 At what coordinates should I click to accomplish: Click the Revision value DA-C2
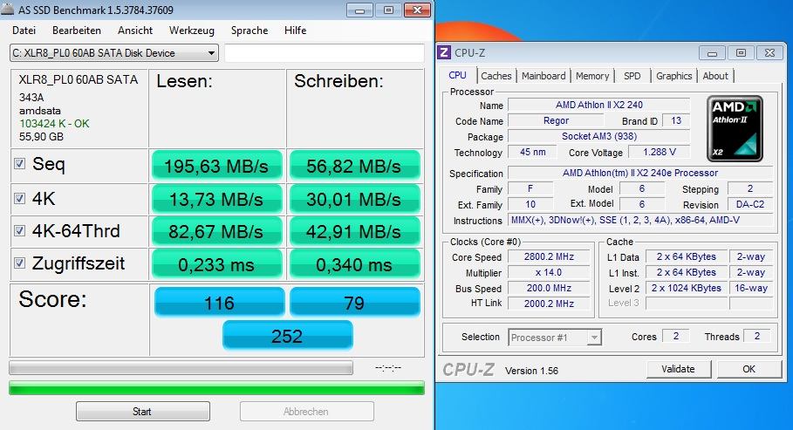pyautogui.click(x=750, y=204)
